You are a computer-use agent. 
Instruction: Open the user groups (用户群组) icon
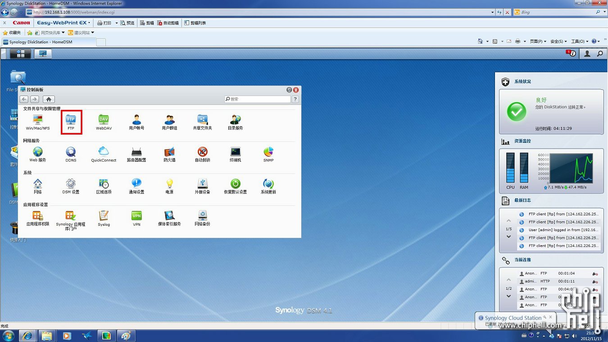click(x=169, y=122)
